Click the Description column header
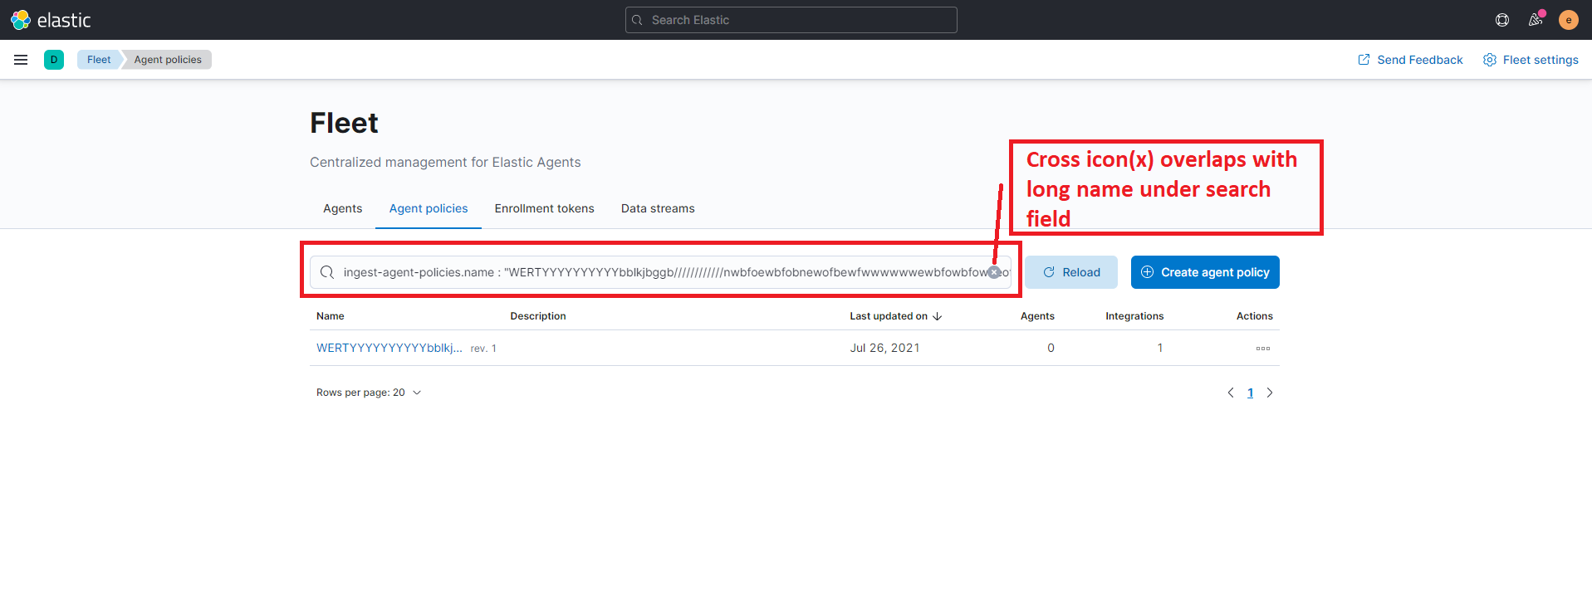 (x=538, y=316)
